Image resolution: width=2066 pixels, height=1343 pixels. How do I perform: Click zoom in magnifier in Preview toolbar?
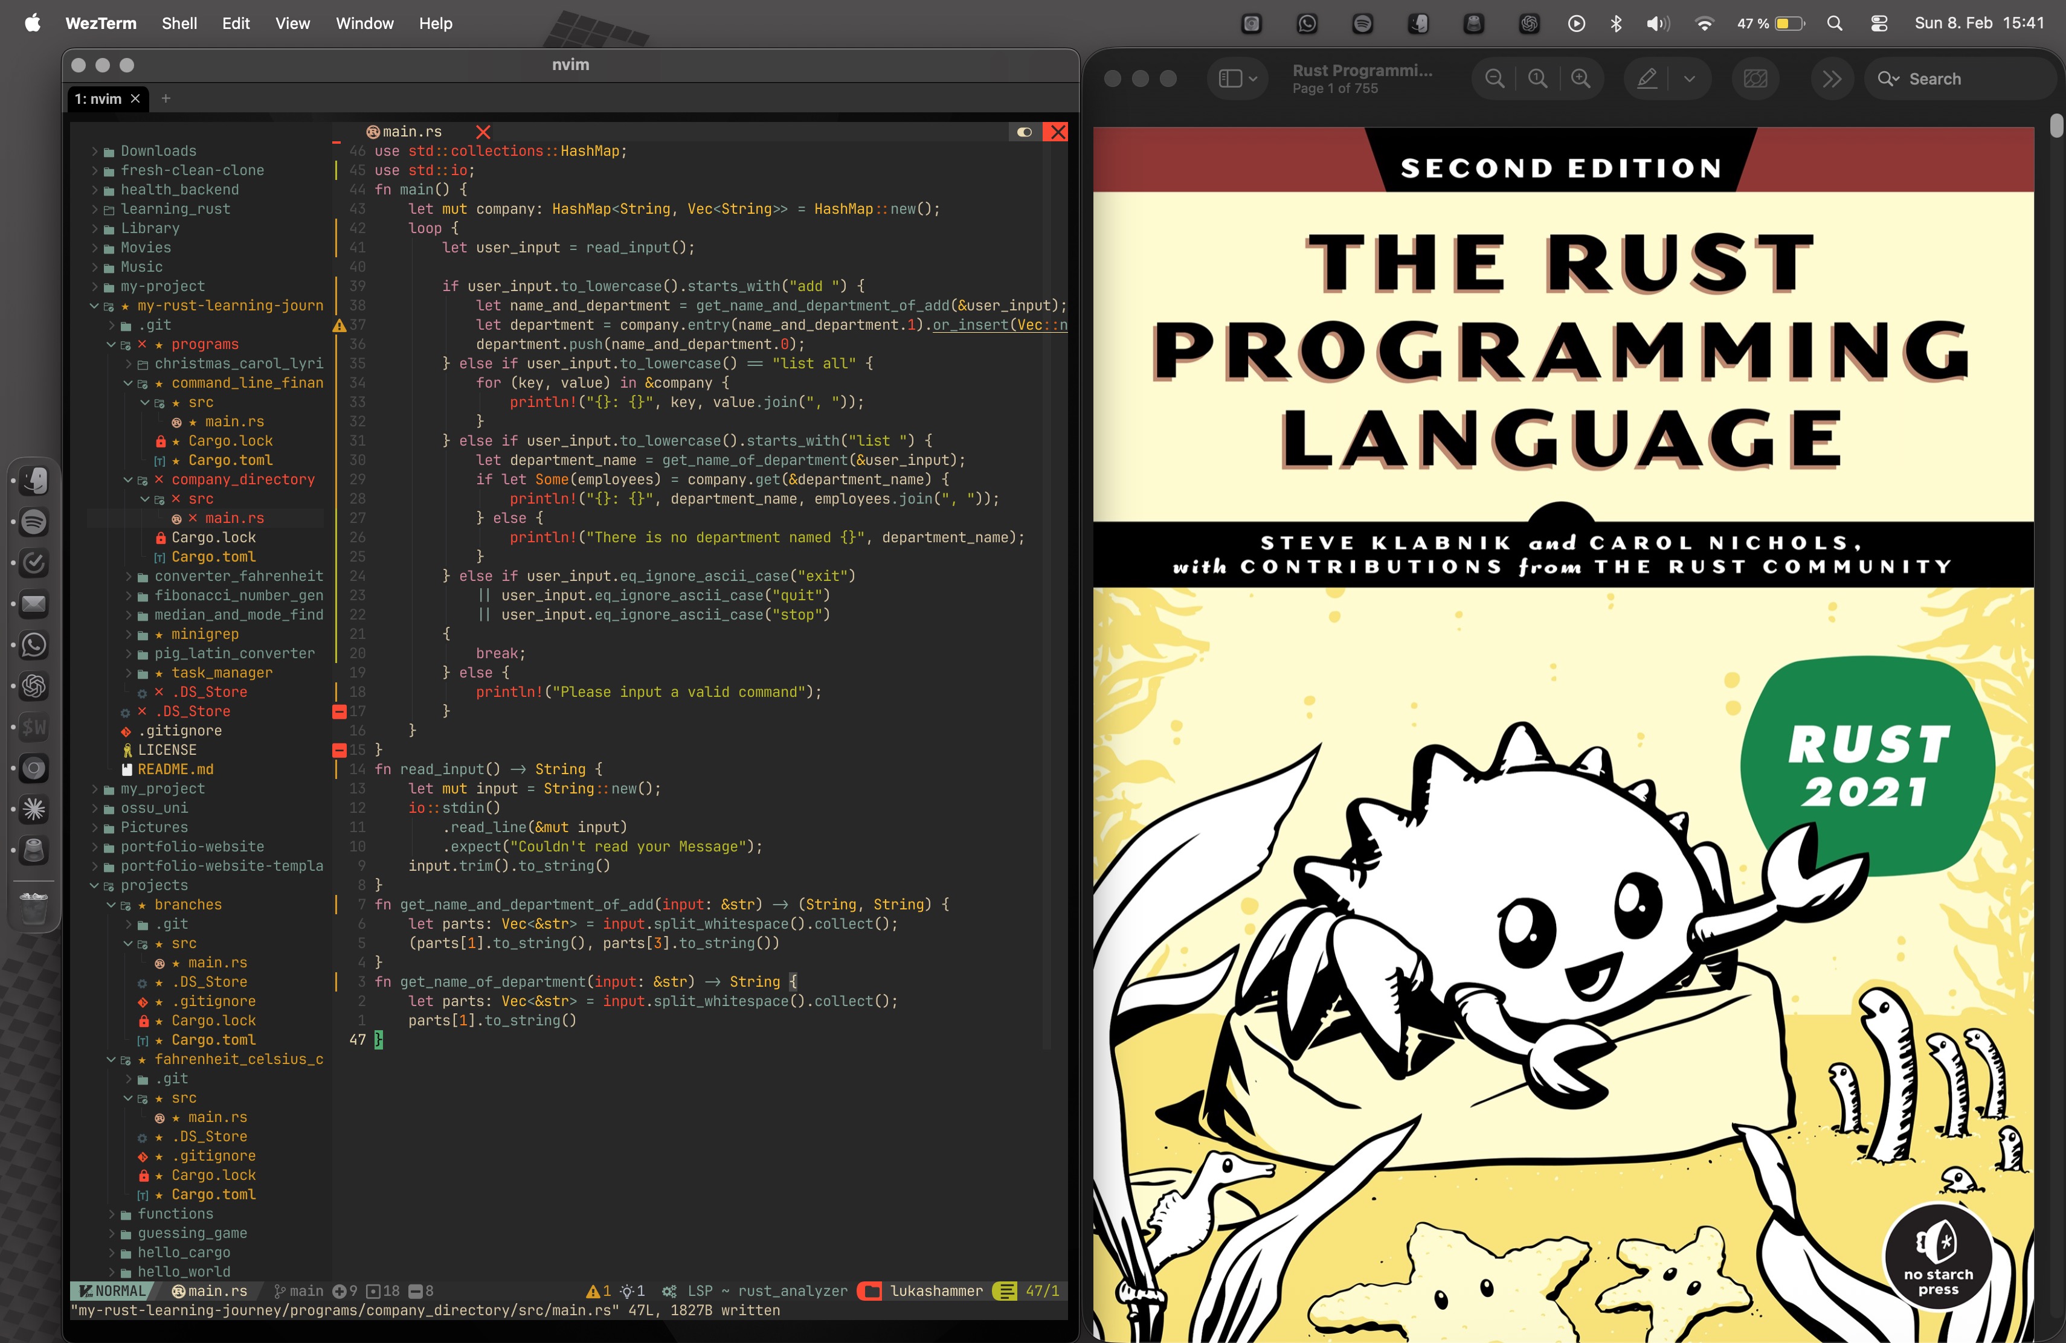[1581, 79]
